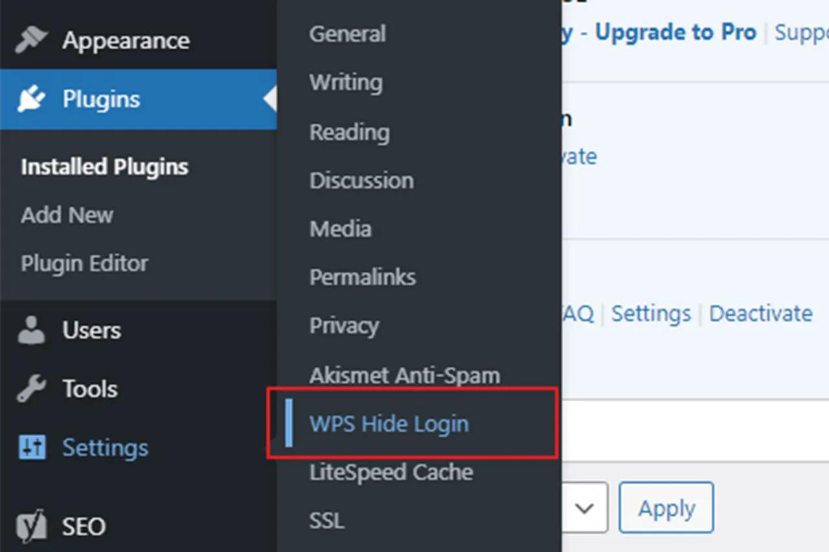
Task: Go to Installed Plugins
Action: pyautogui.click(x=104, y=167)
